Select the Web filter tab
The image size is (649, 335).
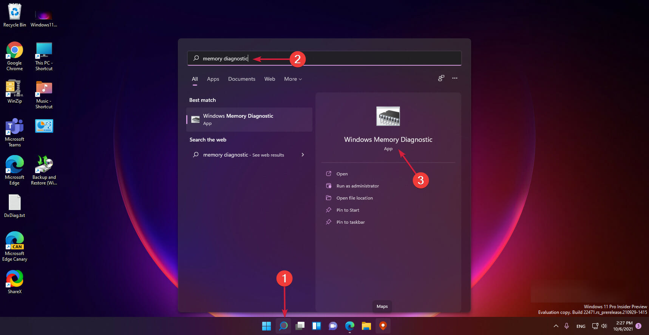coord(270,79)
